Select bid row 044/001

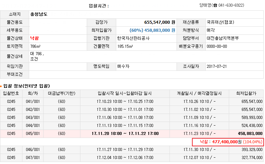[132, 126]
